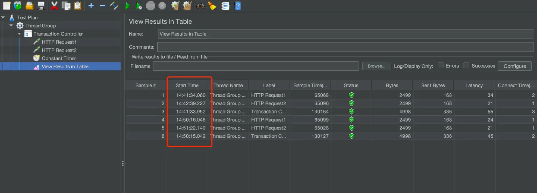The image size is (537, 193).
Task: Start test with no pauses icon
Action: pos(139,6)
